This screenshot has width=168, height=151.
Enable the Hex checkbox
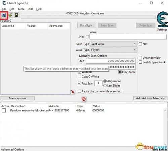click(x=87, y=37)
